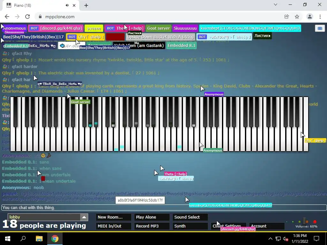This screenshot has height=245, width=327.
Task: Open Windows taskbar search
Action: (23, 239)
